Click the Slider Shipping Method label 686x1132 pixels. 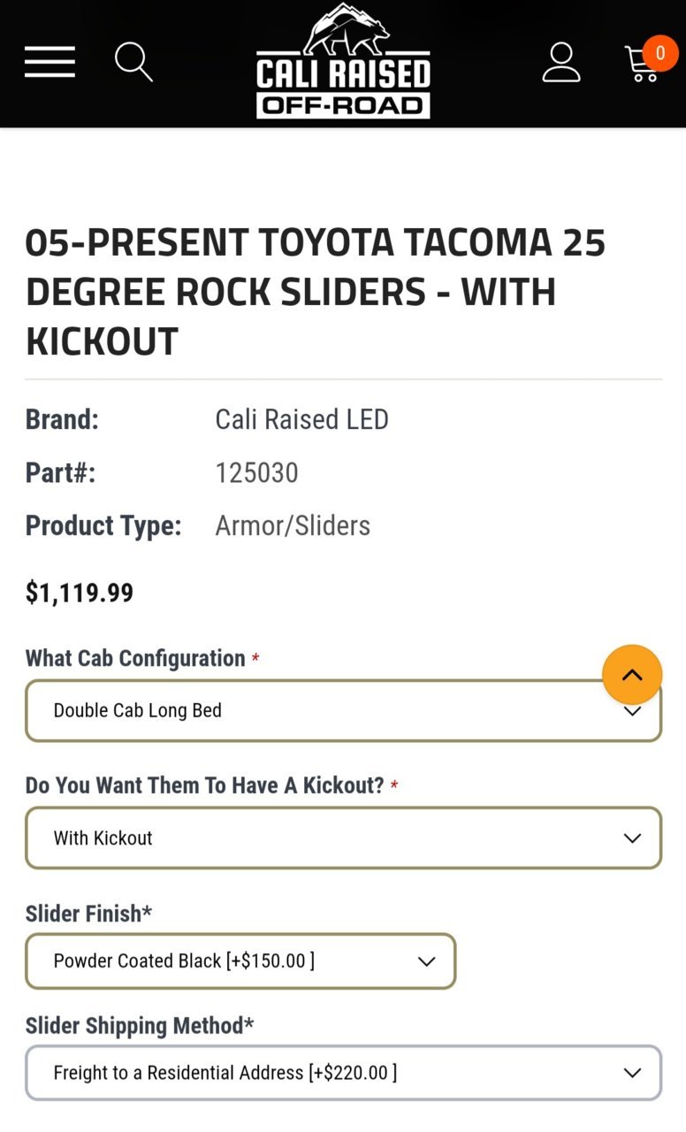(x=140, y=1026)
